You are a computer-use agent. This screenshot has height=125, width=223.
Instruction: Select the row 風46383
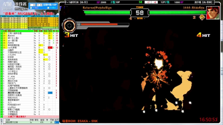(30, 36)
